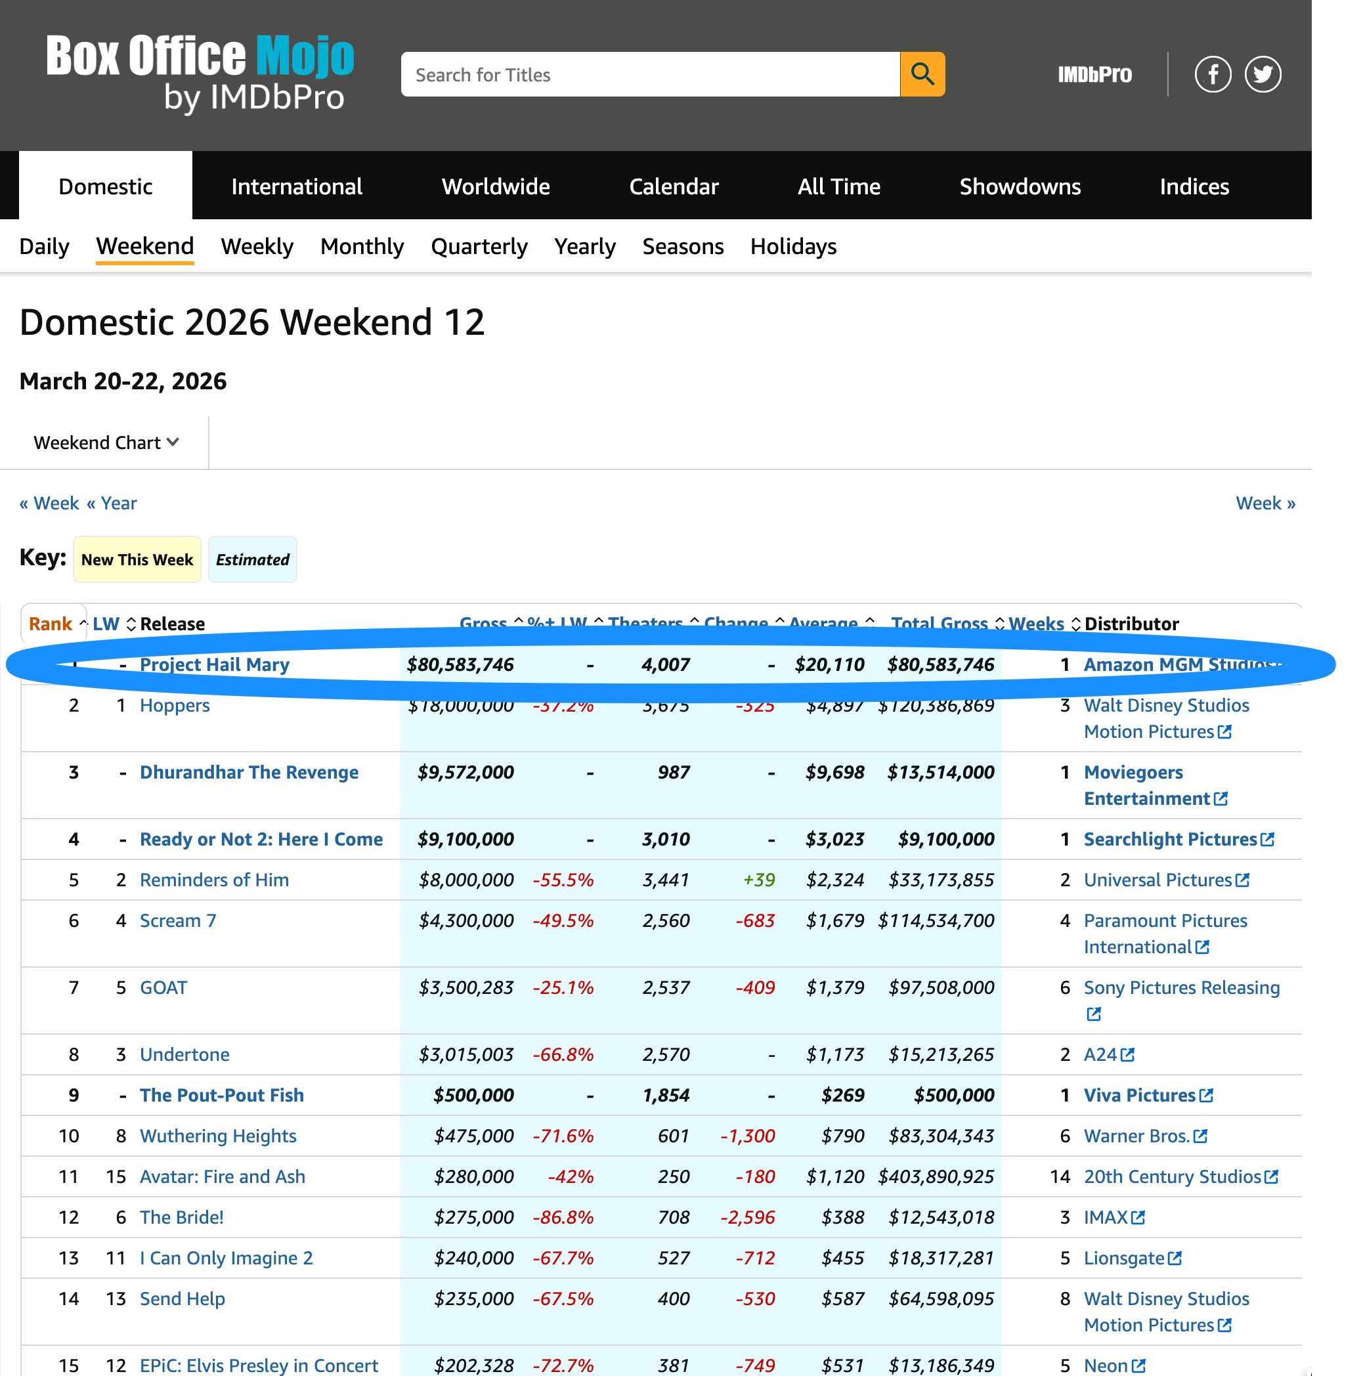Click external link icon beside Warner Bros.
This screenshot has width=1363, height=1376.
coord(1200,1136)
